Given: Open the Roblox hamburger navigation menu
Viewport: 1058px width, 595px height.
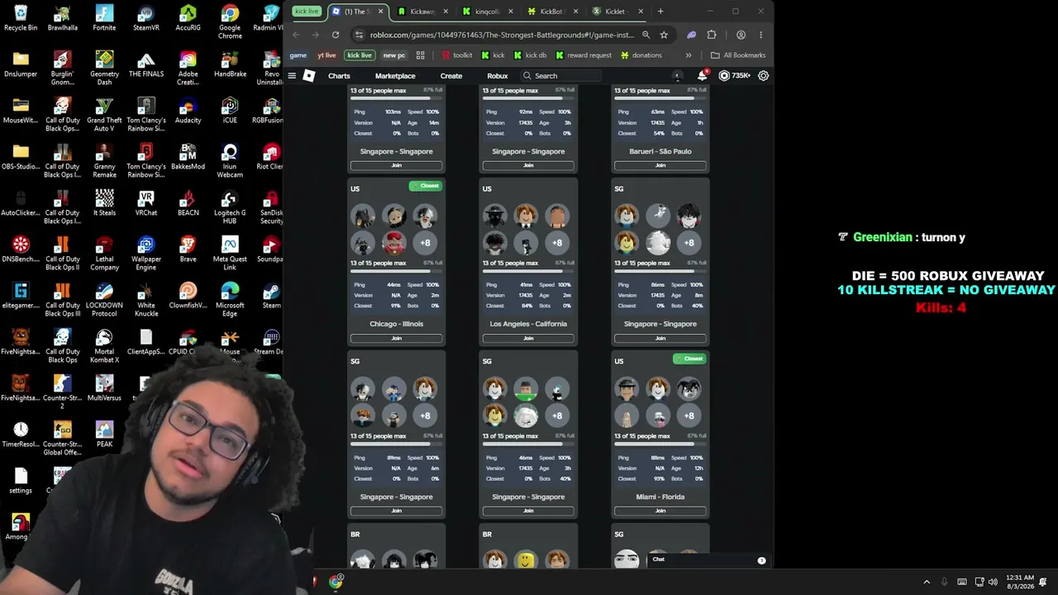Looking at the screenshot, I should click(292, 76).
